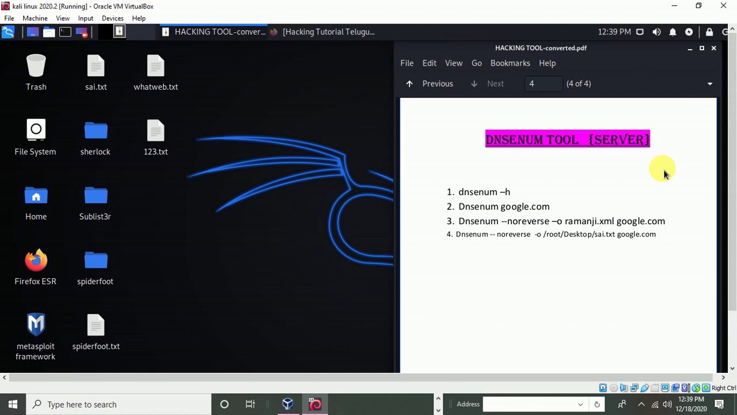The image size is (737, 415).
Task: Click the Windows tray volume icon
Action: [667, 405]
